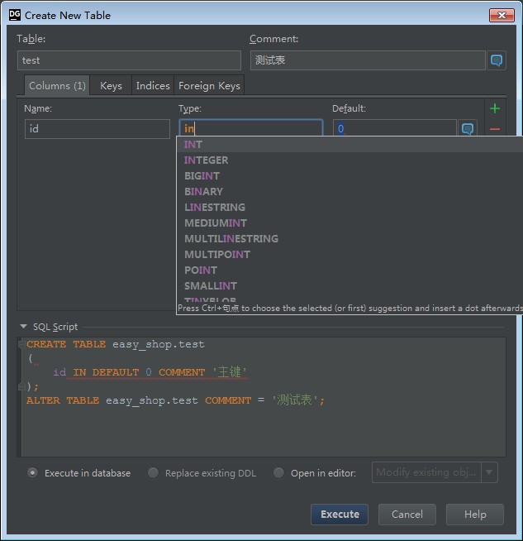Switch to the Foreign Keys tab

[209, 85]
